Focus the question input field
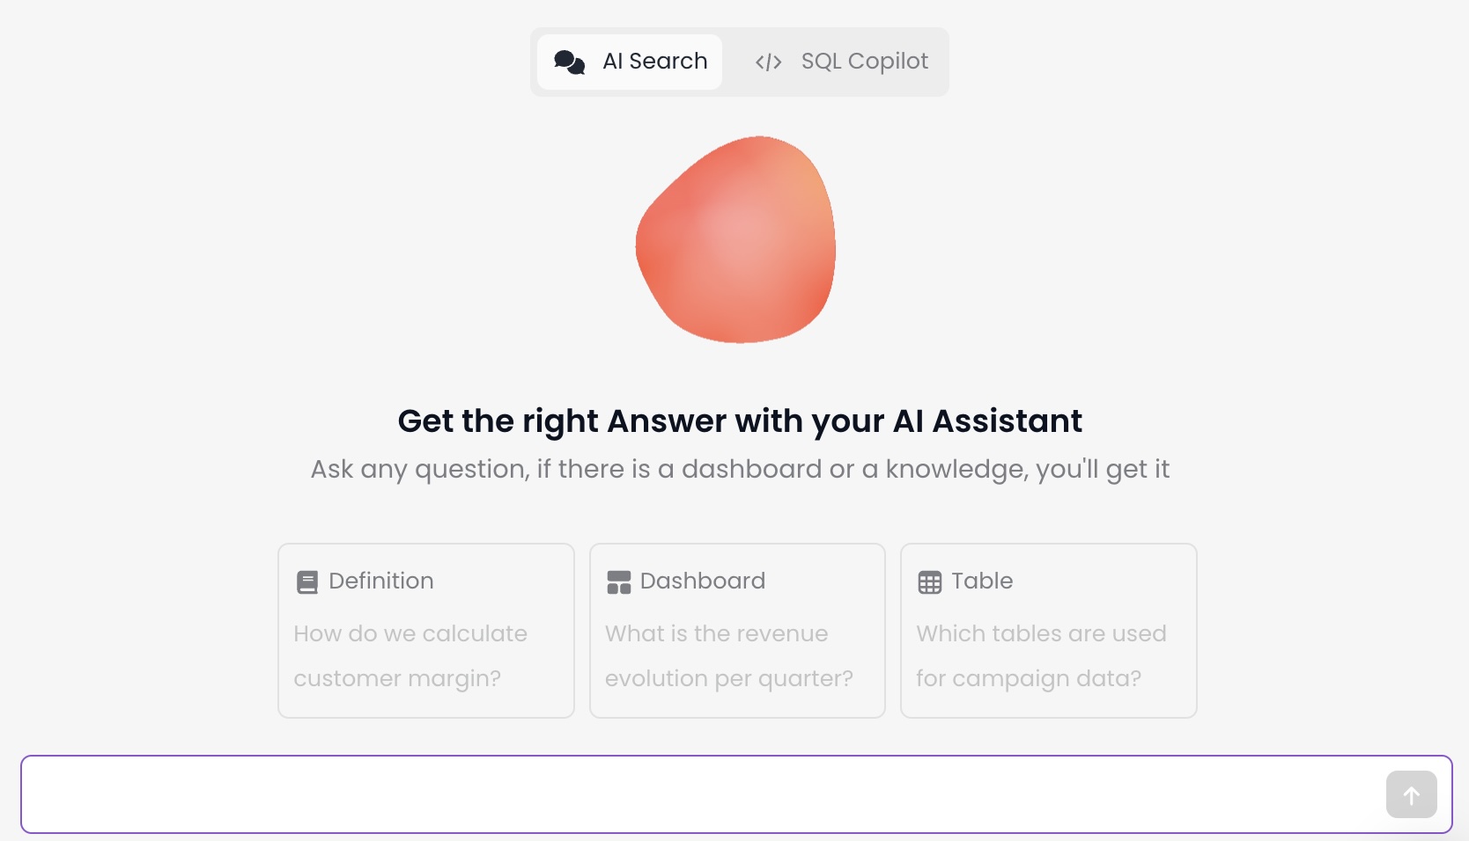This screenshot has width=1469, height=841. click(705, 794)
